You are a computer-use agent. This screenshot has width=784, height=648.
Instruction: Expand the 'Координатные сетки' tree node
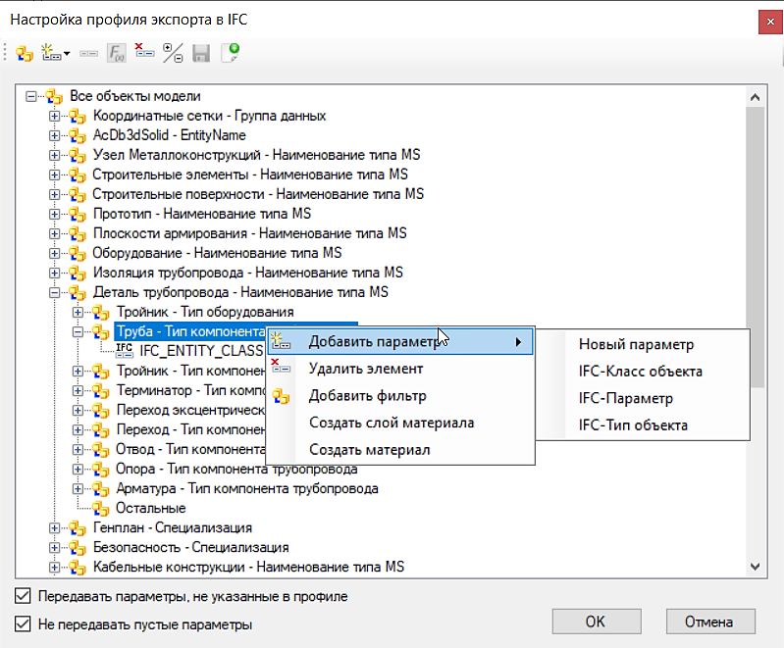[x=55, y=116]
